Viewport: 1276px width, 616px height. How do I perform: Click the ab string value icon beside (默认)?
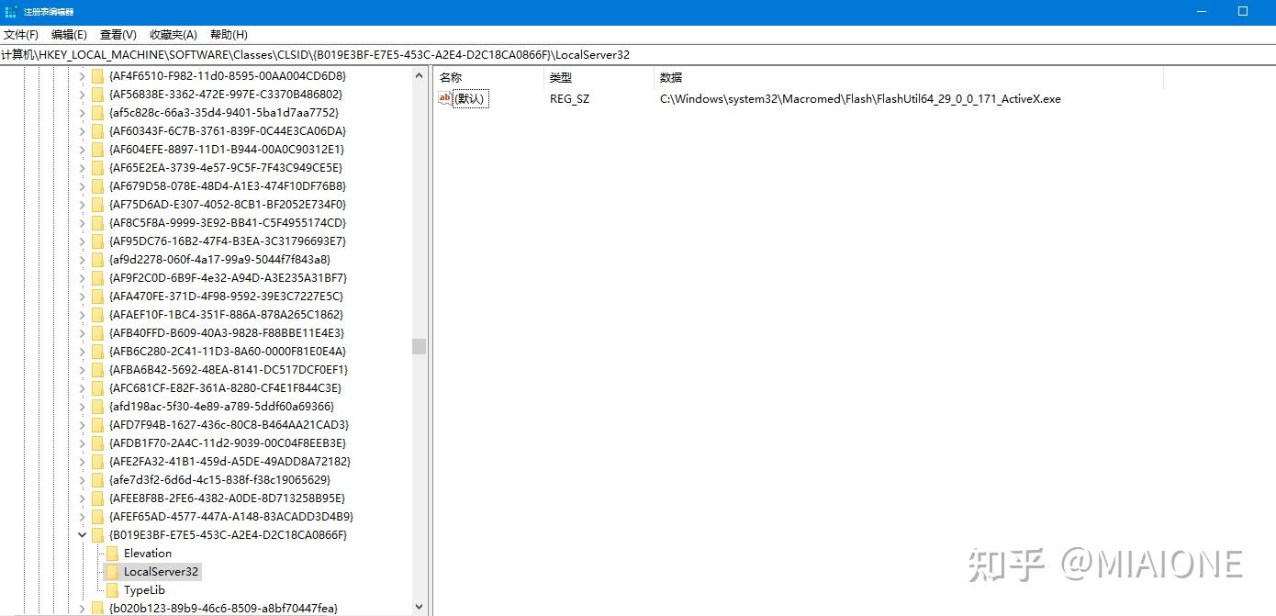pyautogui.click(x=445, y=98)
